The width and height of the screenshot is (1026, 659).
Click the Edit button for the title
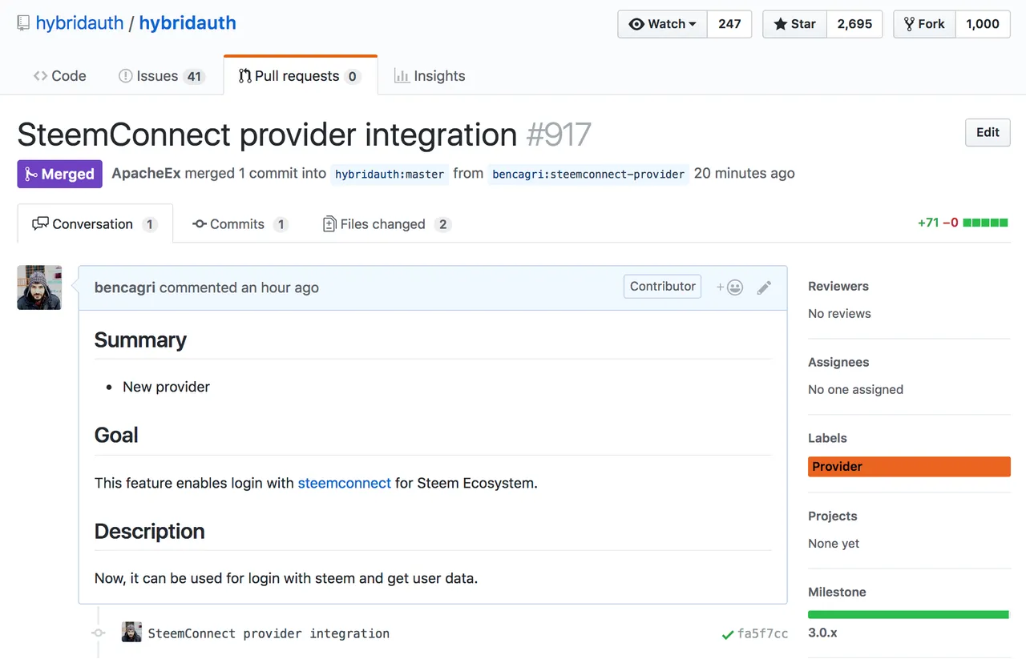coord(988,133)
